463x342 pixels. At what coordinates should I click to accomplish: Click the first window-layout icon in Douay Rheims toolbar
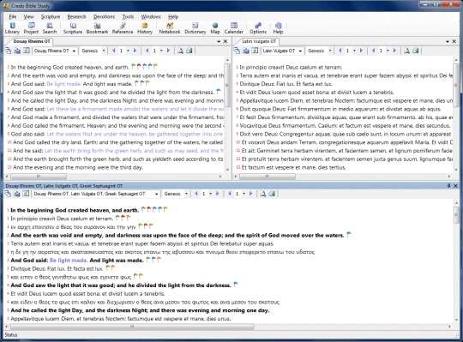click(8, 51)
